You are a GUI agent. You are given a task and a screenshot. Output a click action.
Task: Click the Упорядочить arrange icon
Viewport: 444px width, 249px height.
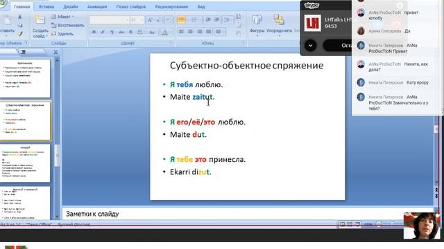tap(279, 20)
